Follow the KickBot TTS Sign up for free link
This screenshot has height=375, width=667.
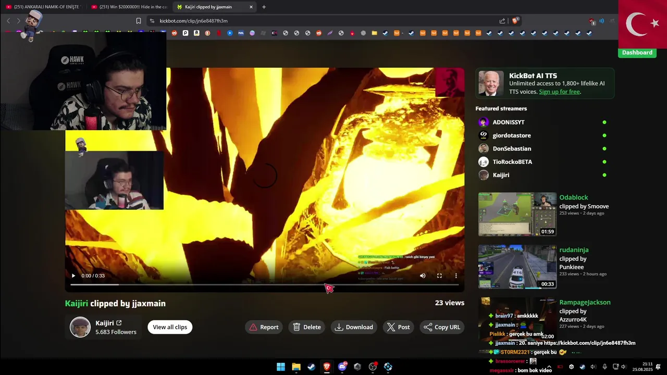(559, 92)
